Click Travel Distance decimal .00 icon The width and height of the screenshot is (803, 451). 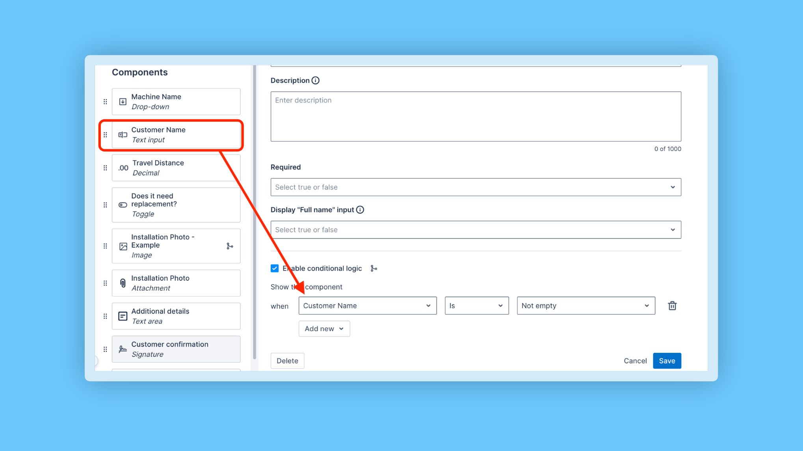click(x=123, y=168)
